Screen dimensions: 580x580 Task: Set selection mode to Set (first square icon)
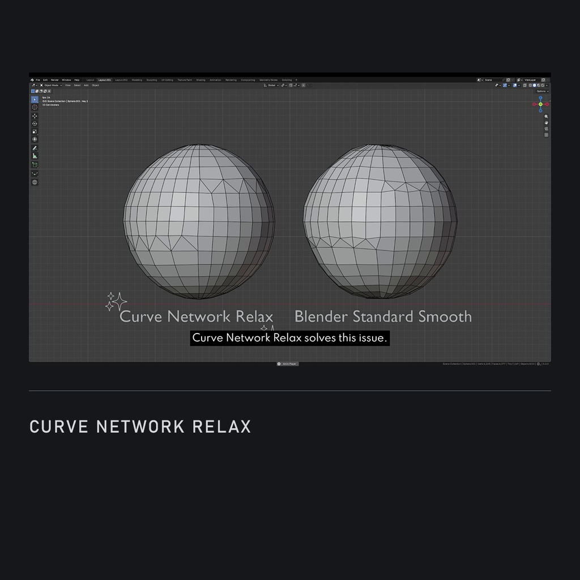[33, 91]
